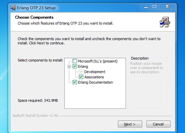185x133 pixels.
Task: Select the Erlang Documentation tree label
Action: pos(95,82)
